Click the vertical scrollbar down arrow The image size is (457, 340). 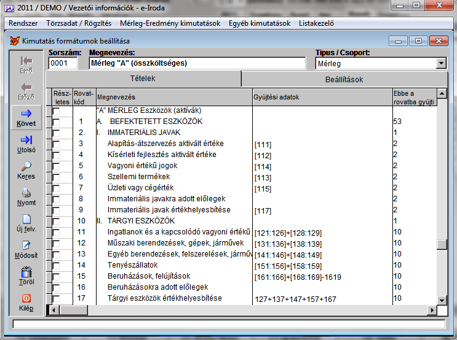pos(441,299)
